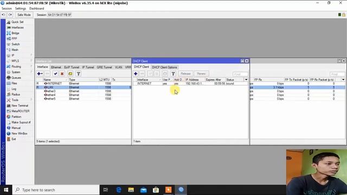Open the Interface List column chooser dropdown
Viewport: 347px width, 195px height.
pos(343,80)
